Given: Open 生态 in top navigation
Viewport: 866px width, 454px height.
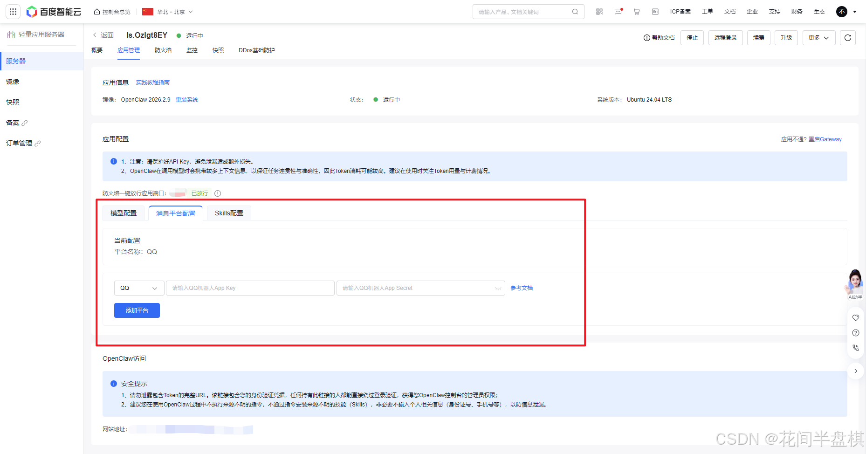Looking at the screenshot, I should click(x=819, y=12).
